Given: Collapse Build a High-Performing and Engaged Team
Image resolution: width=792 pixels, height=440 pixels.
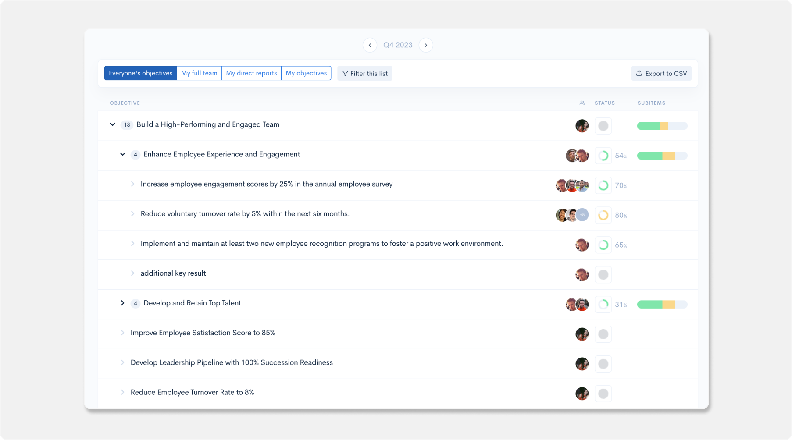Looking at the screenshot, I should tap(112, 124).
